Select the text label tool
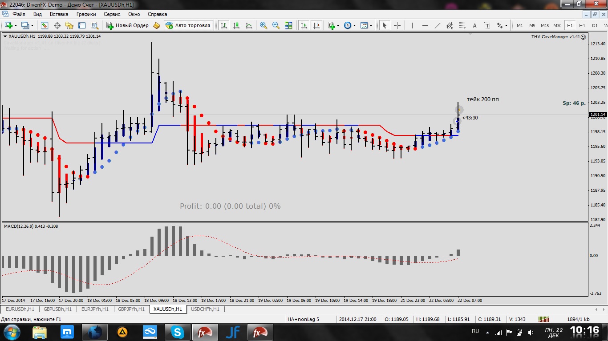 (487, 25)
